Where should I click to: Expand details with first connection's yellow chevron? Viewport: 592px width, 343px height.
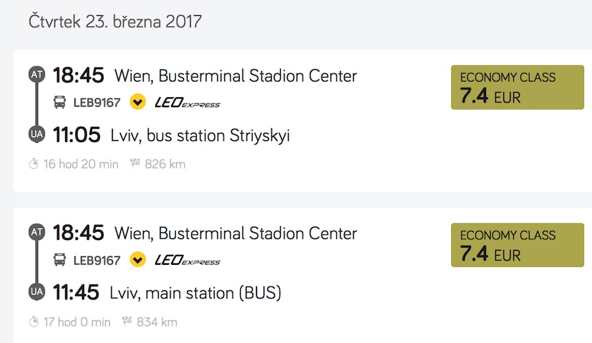(137, 103)
